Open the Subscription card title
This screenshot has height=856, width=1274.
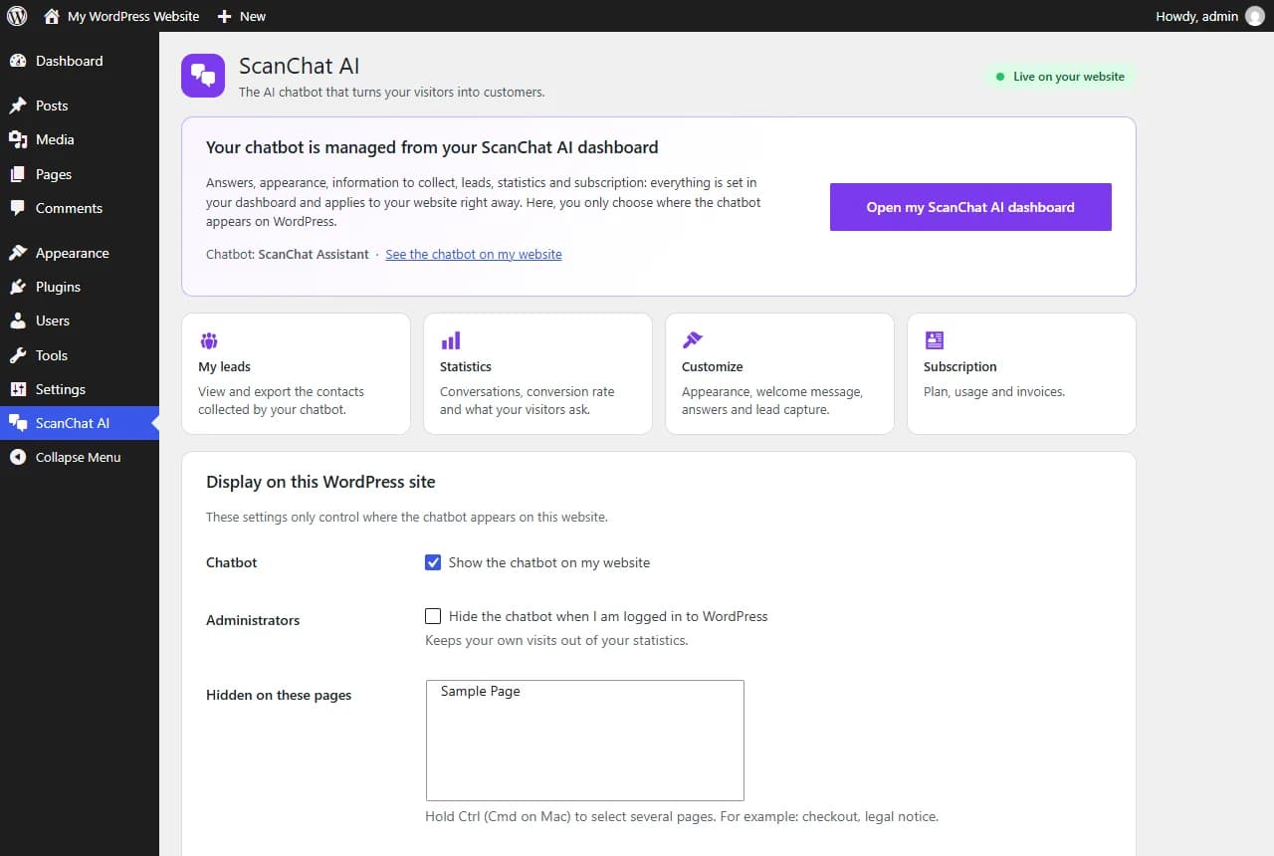tap(959, 366)
